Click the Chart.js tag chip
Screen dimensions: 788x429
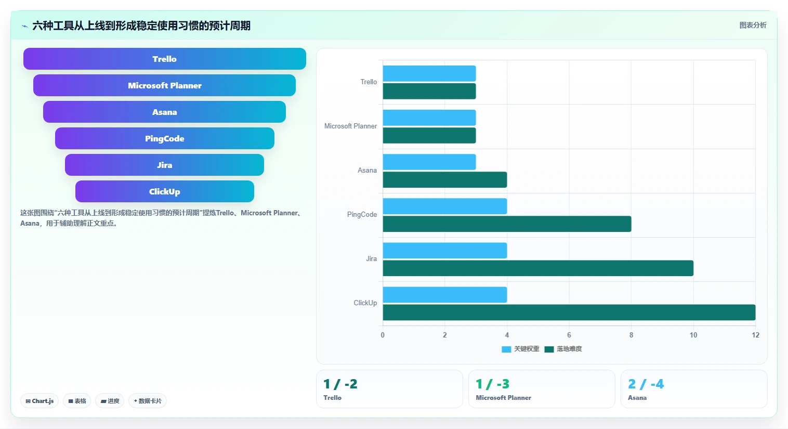tap(40, 401)
